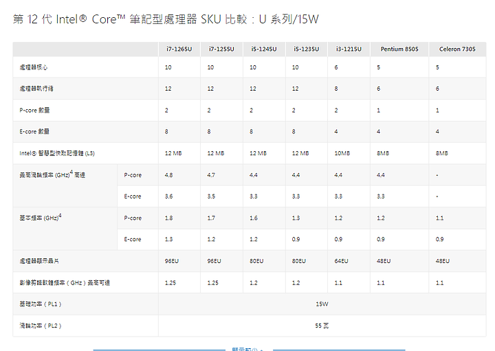Viewport: 495px width, 351px height.
Task: Click the 8MB cache cell for Celeron 7305
Action: click(442, 153)
